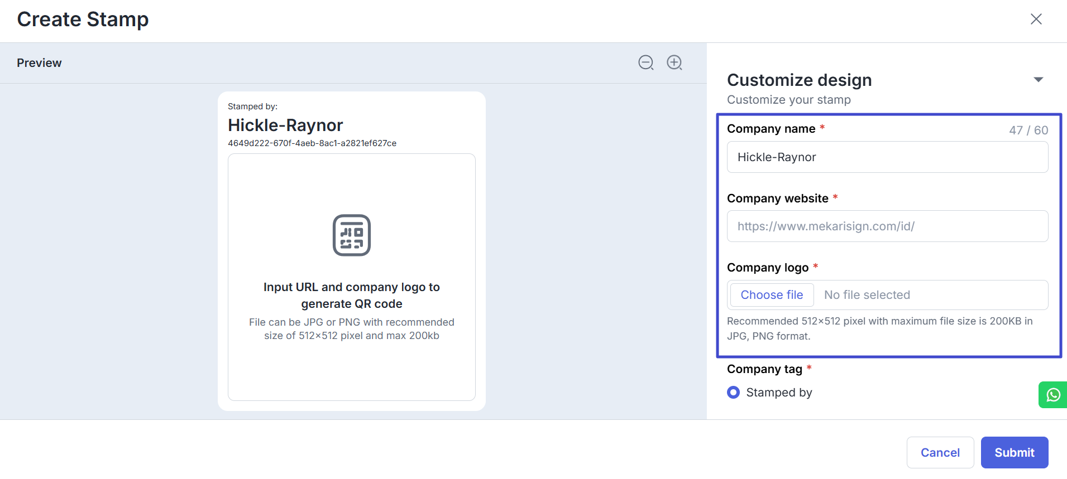Zoom out the stamp preview
The width and height of the screenshot is (1067, 479).
pos(646,62)
